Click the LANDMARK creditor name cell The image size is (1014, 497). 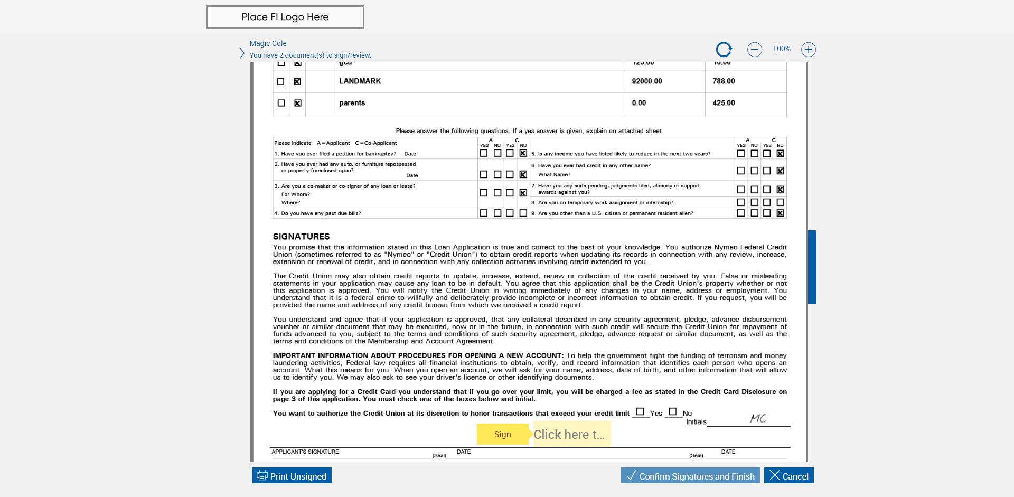360,81
